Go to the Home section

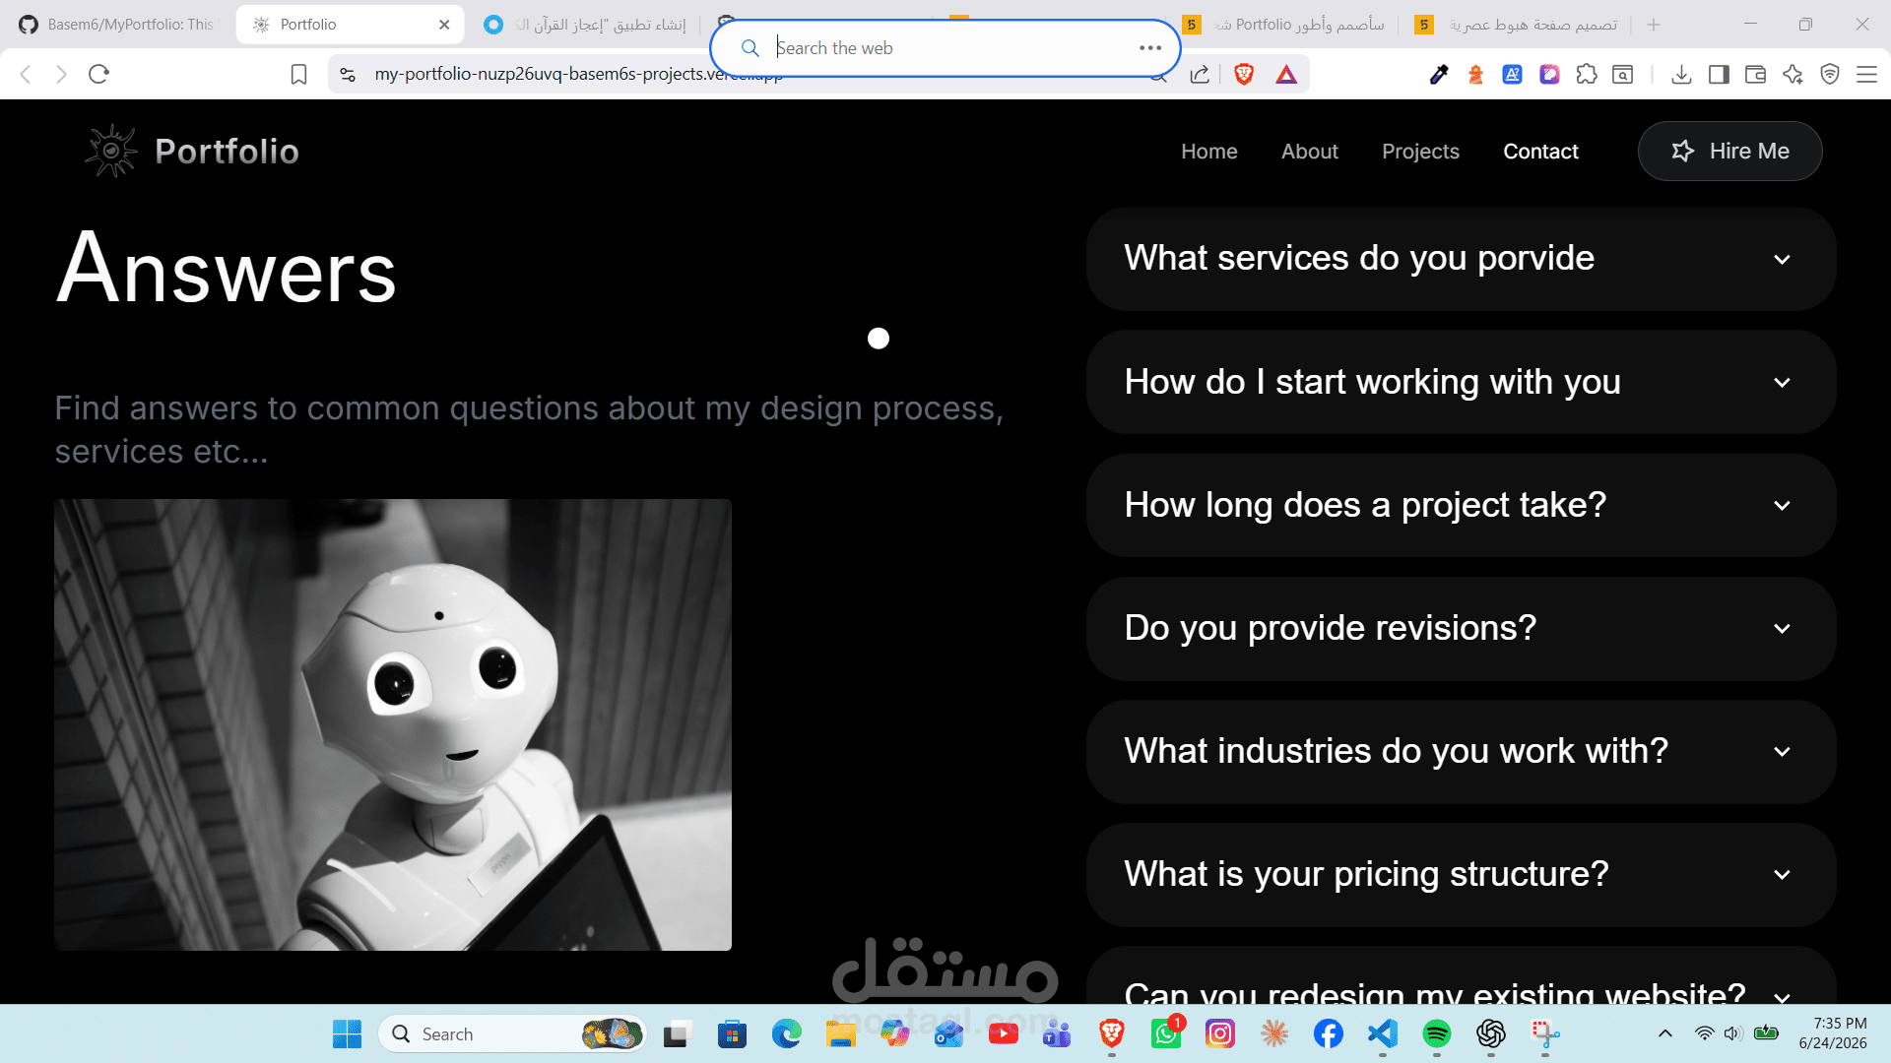(1209, 151)
